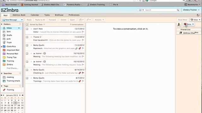Open the Inbox folder

[x=9, y=28]
